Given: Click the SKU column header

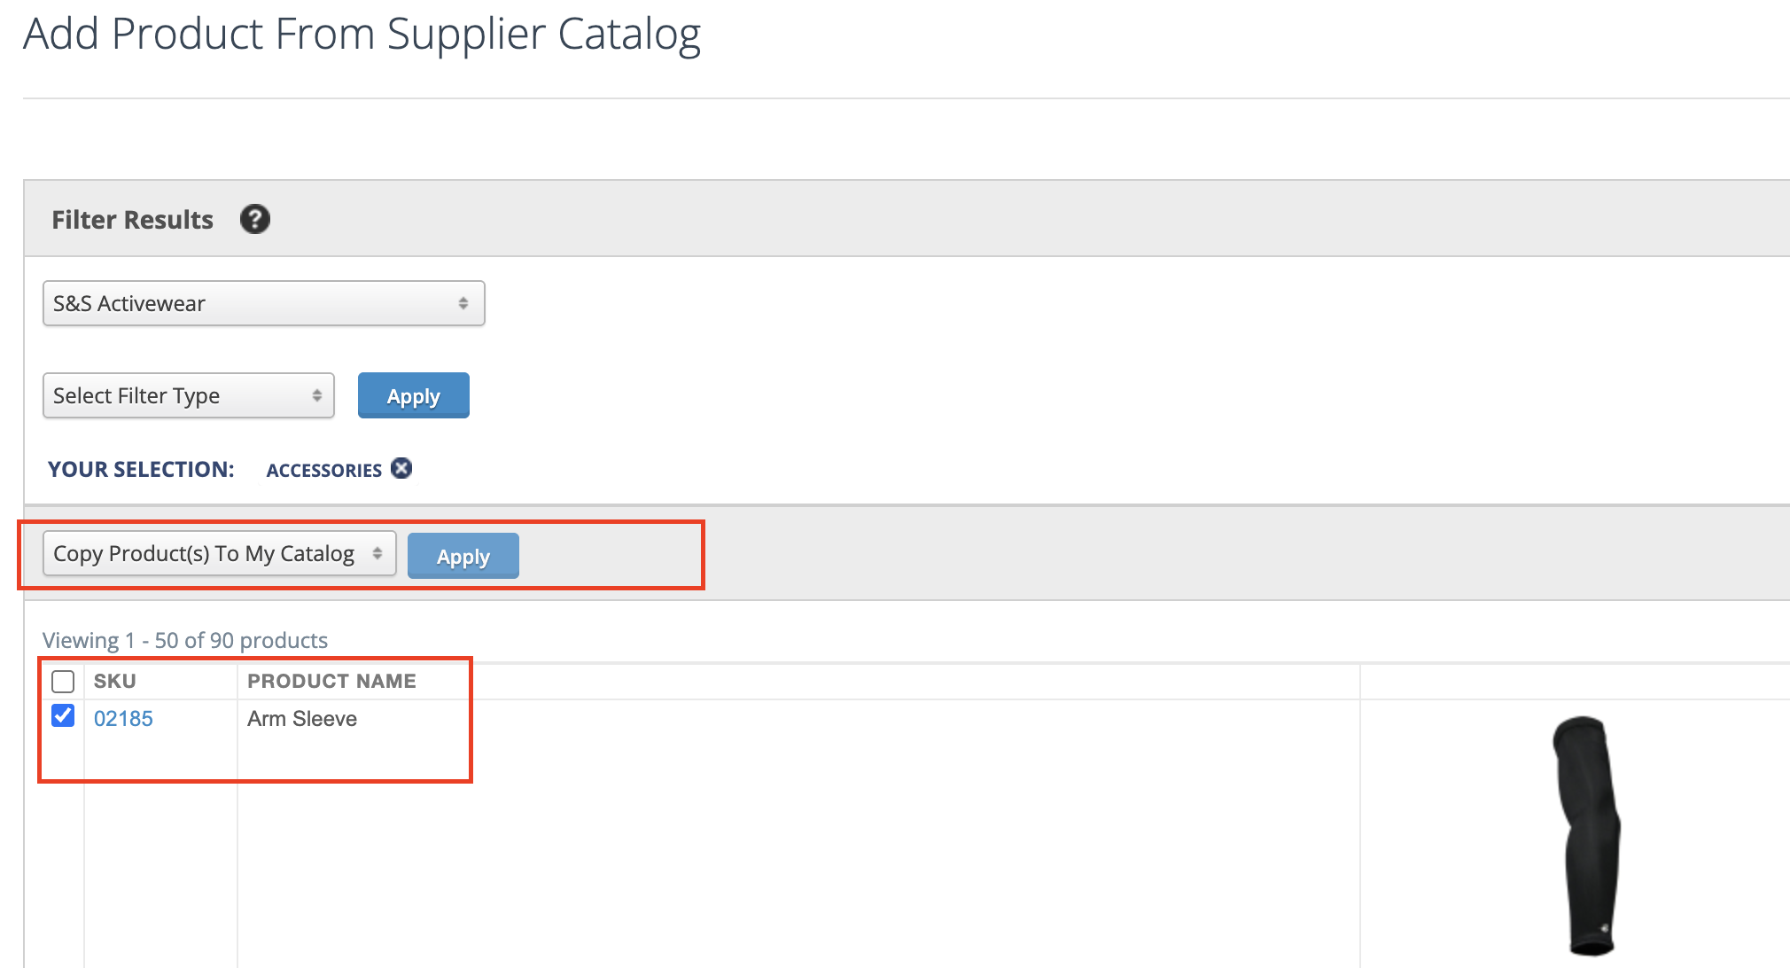Looking at the screenshot, I should tap(115, 682).
